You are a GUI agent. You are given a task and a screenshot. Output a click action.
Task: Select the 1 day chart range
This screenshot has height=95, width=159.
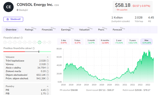[x=64, y=41]
